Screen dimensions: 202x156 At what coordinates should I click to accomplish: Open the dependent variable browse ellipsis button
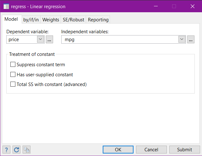click(50, 40)
